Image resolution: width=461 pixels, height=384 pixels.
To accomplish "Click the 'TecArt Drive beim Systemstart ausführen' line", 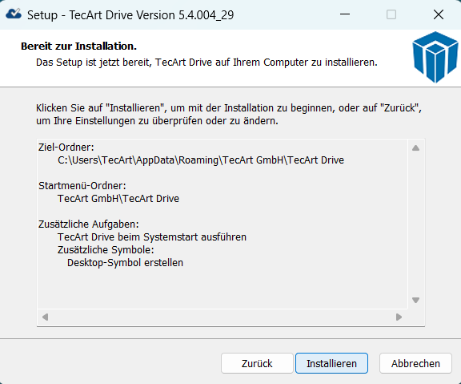I will pyautogui.click(x=152, y=237).
